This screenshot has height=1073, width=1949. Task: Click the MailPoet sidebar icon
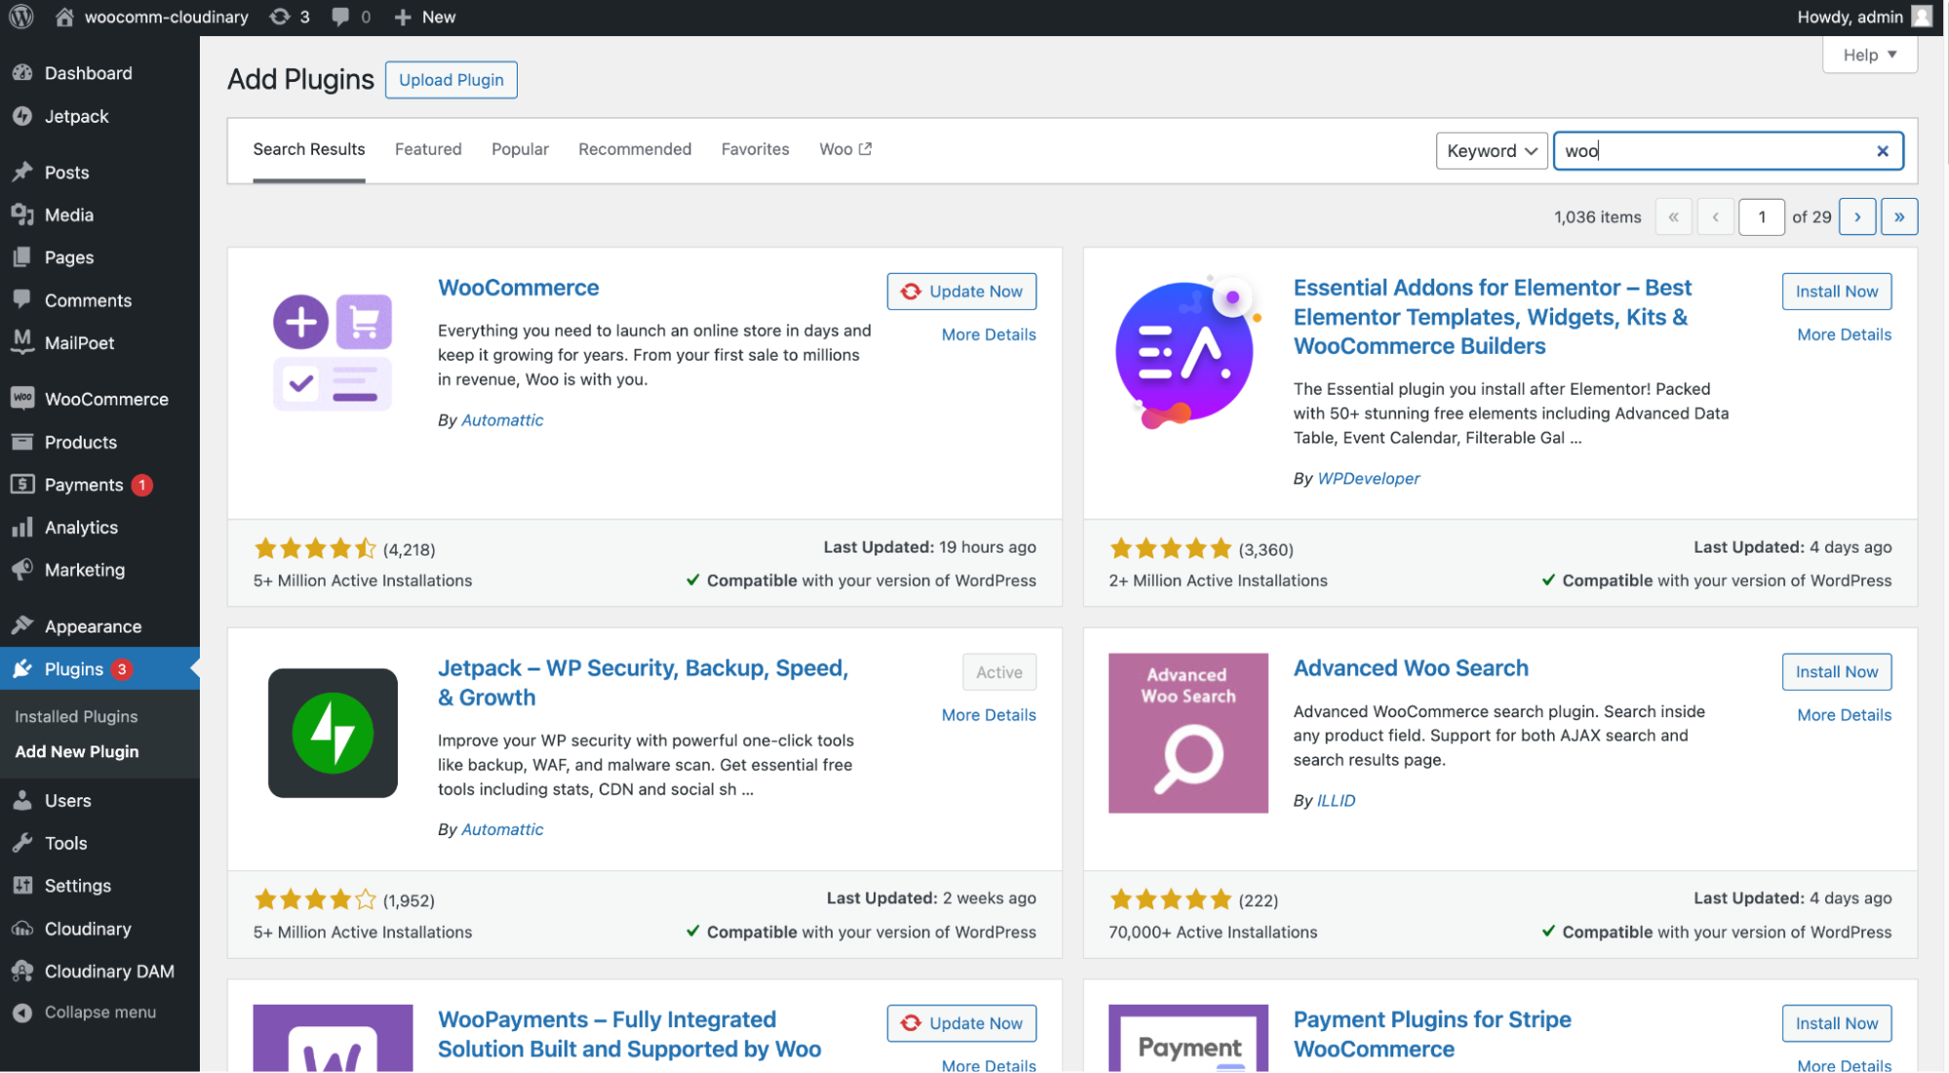[x=23, y=342]
